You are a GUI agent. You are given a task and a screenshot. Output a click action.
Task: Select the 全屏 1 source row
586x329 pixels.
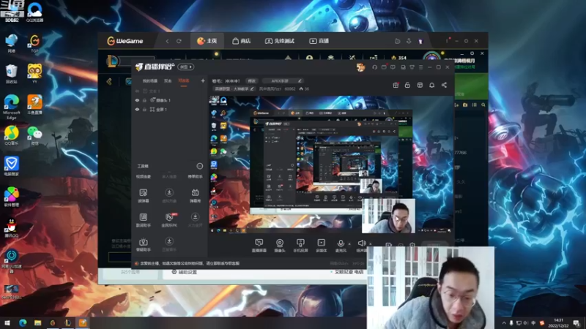170,109
